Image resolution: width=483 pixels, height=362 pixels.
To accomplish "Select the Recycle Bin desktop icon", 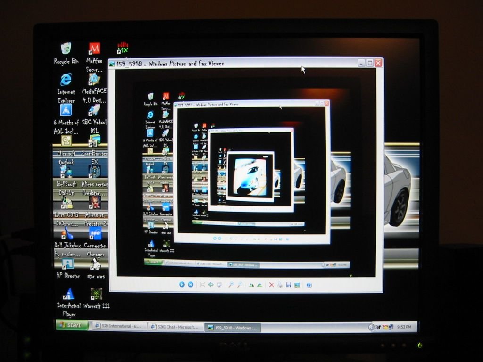I will click(66, 54).
